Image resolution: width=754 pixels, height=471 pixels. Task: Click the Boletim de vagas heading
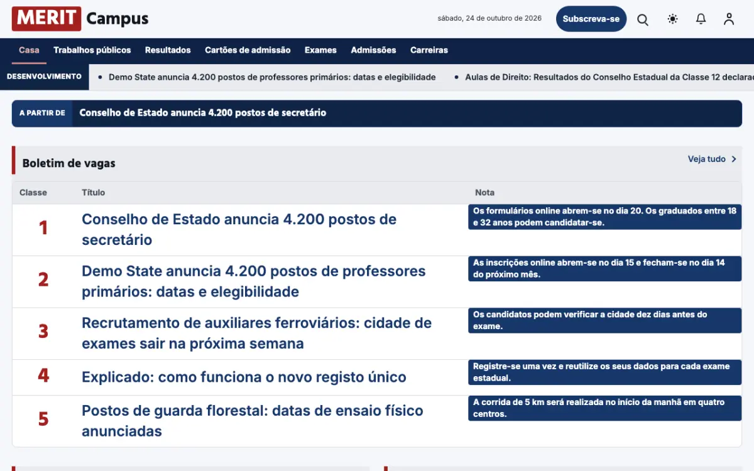click(69, 163)
